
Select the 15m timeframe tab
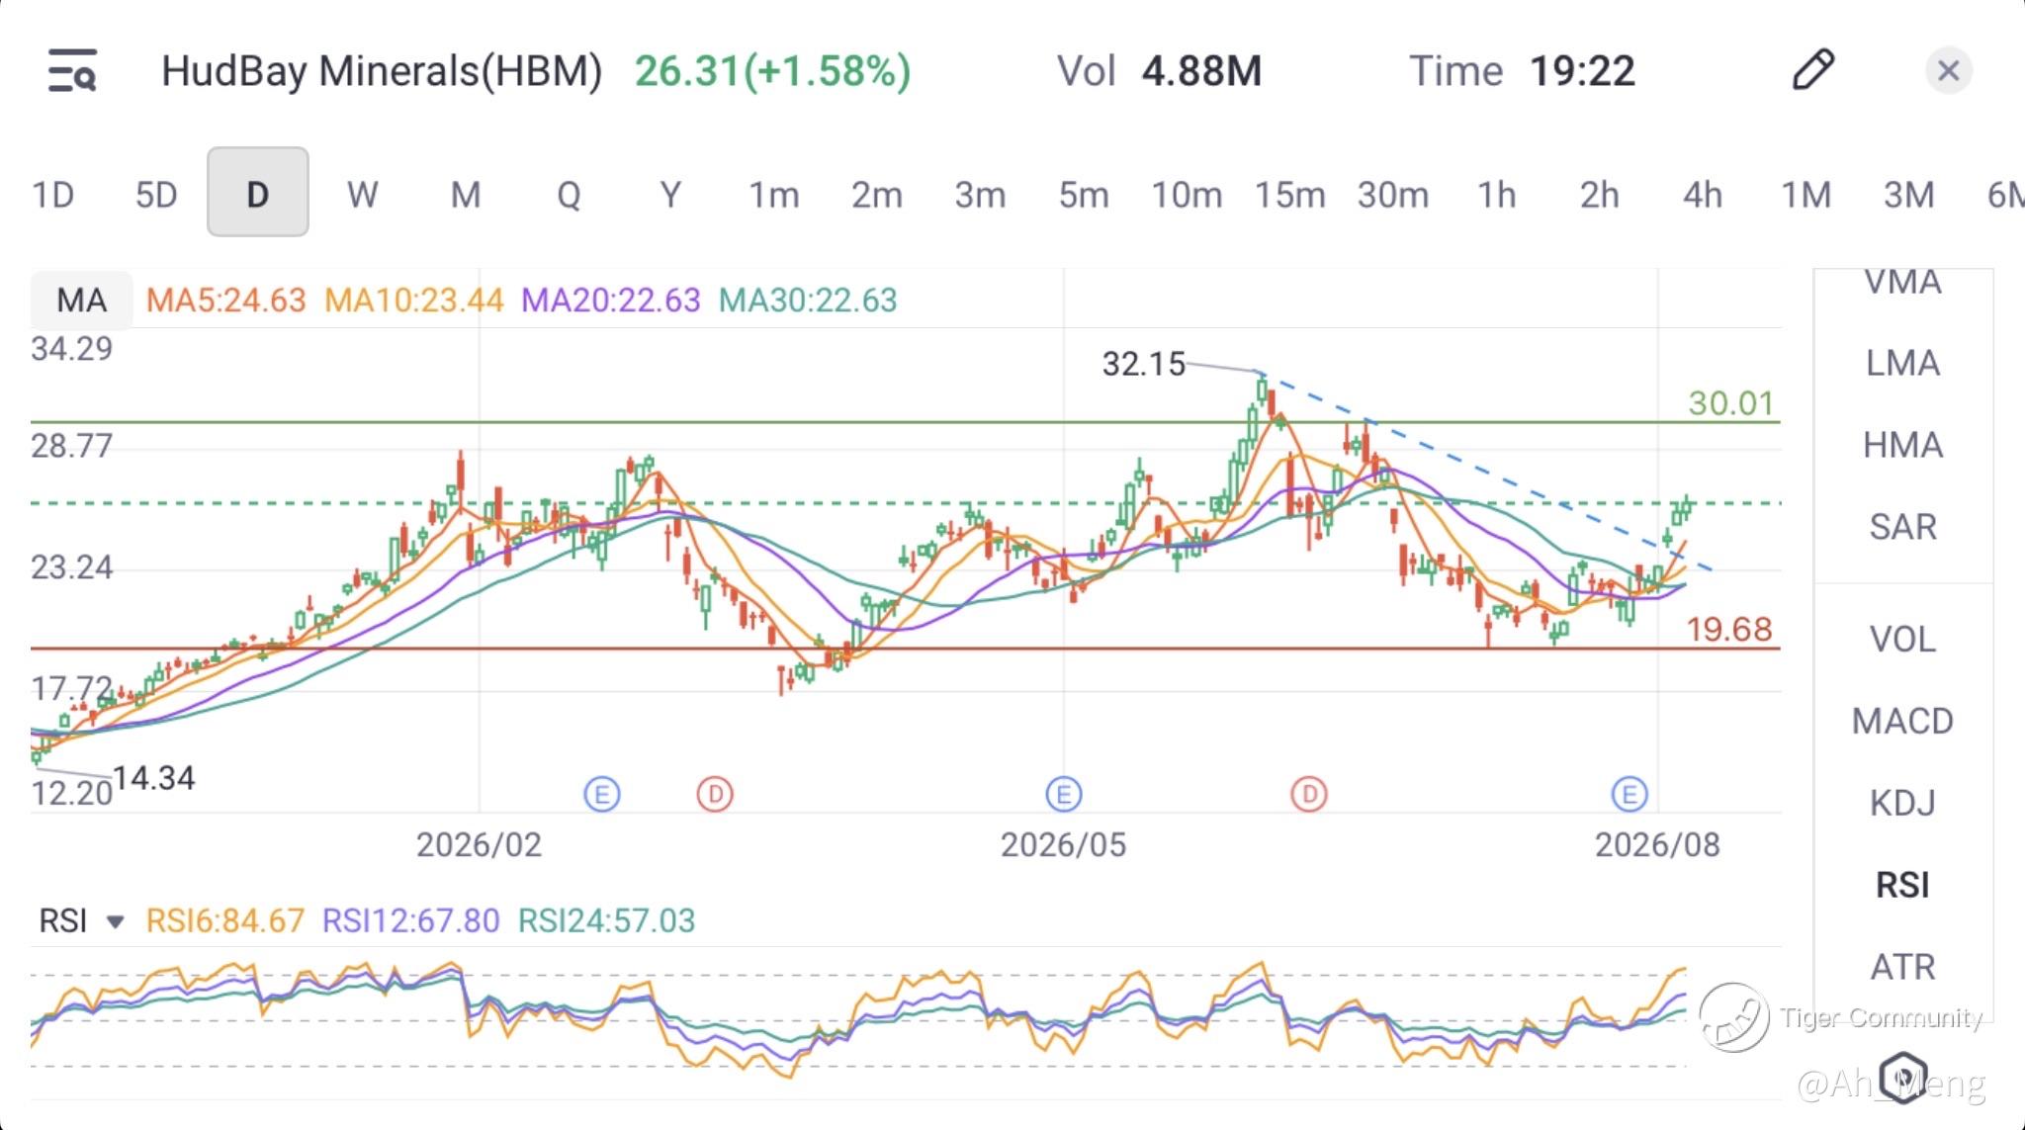(1289, 195)
